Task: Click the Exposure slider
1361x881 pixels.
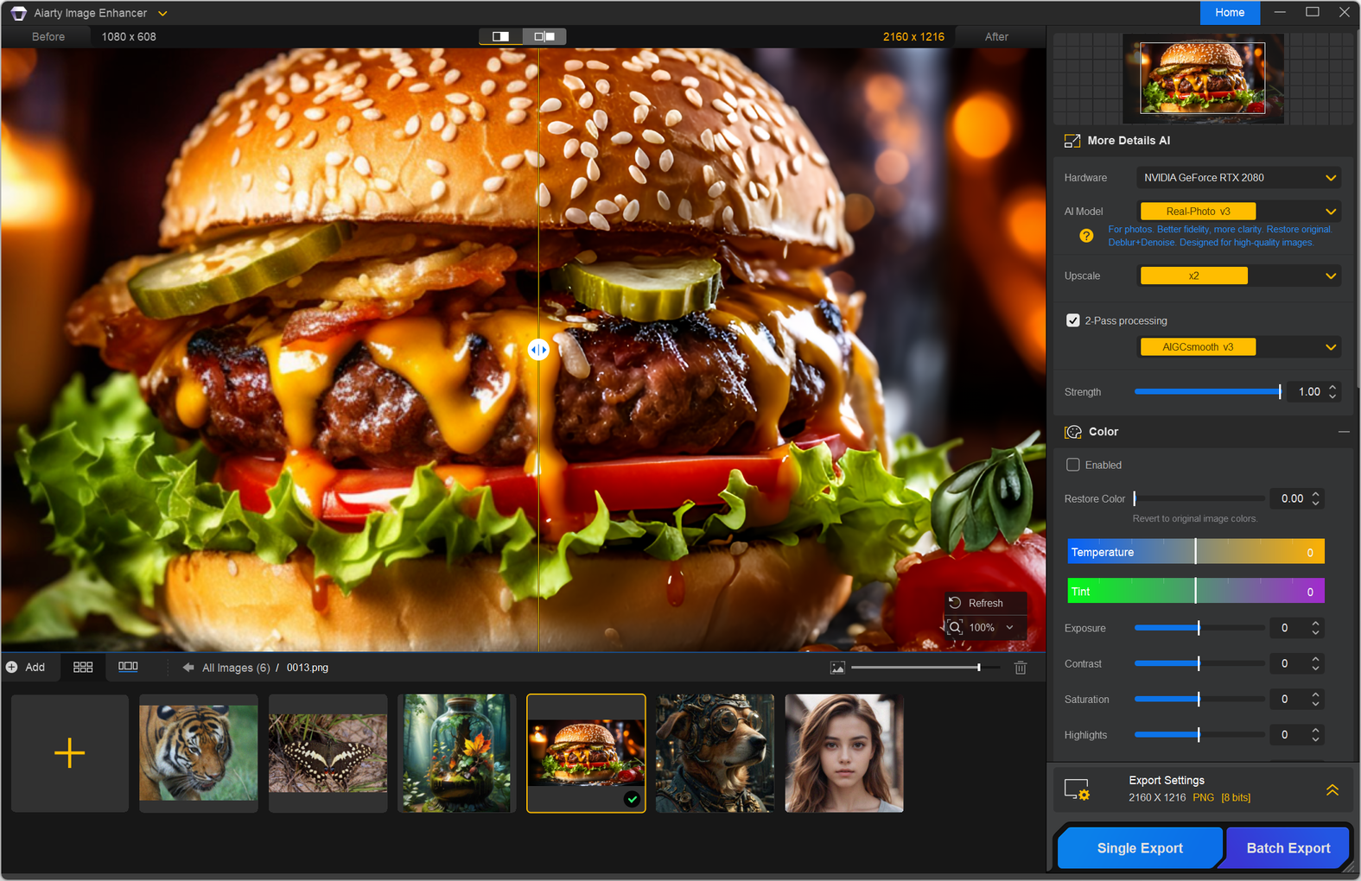Action: pos(1199,628)
